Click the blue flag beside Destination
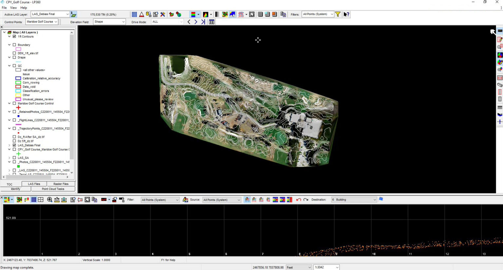Image resolution: width=503 pixels, height=270 pixels. 381,199
